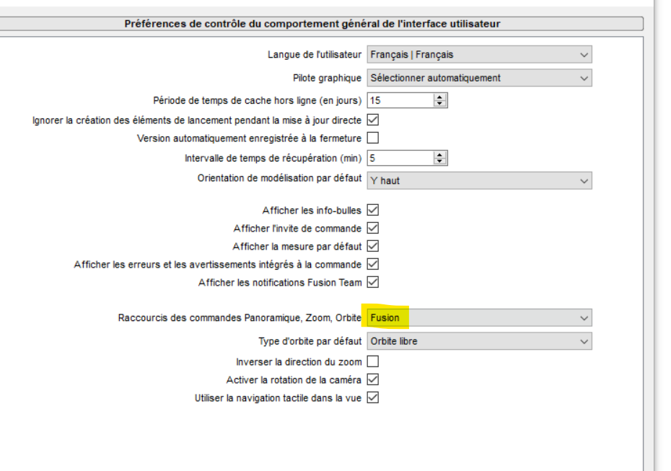Check Inverser la direction du zoom
The width and height of the screenshot is (671, 471).
click(x=373, y=361)
